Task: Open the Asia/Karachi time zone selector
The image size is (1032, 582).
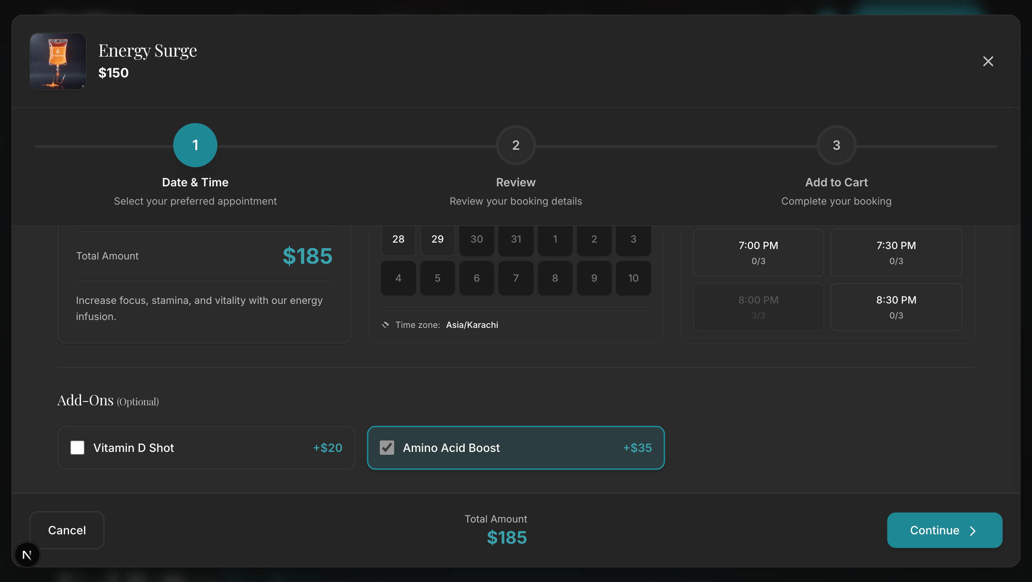Action: click(x=472, y=325)
